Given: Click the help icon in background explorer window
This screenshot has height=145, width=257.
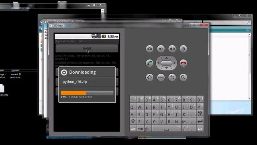Looking at the screenshot, I should [x=248, y=29].
